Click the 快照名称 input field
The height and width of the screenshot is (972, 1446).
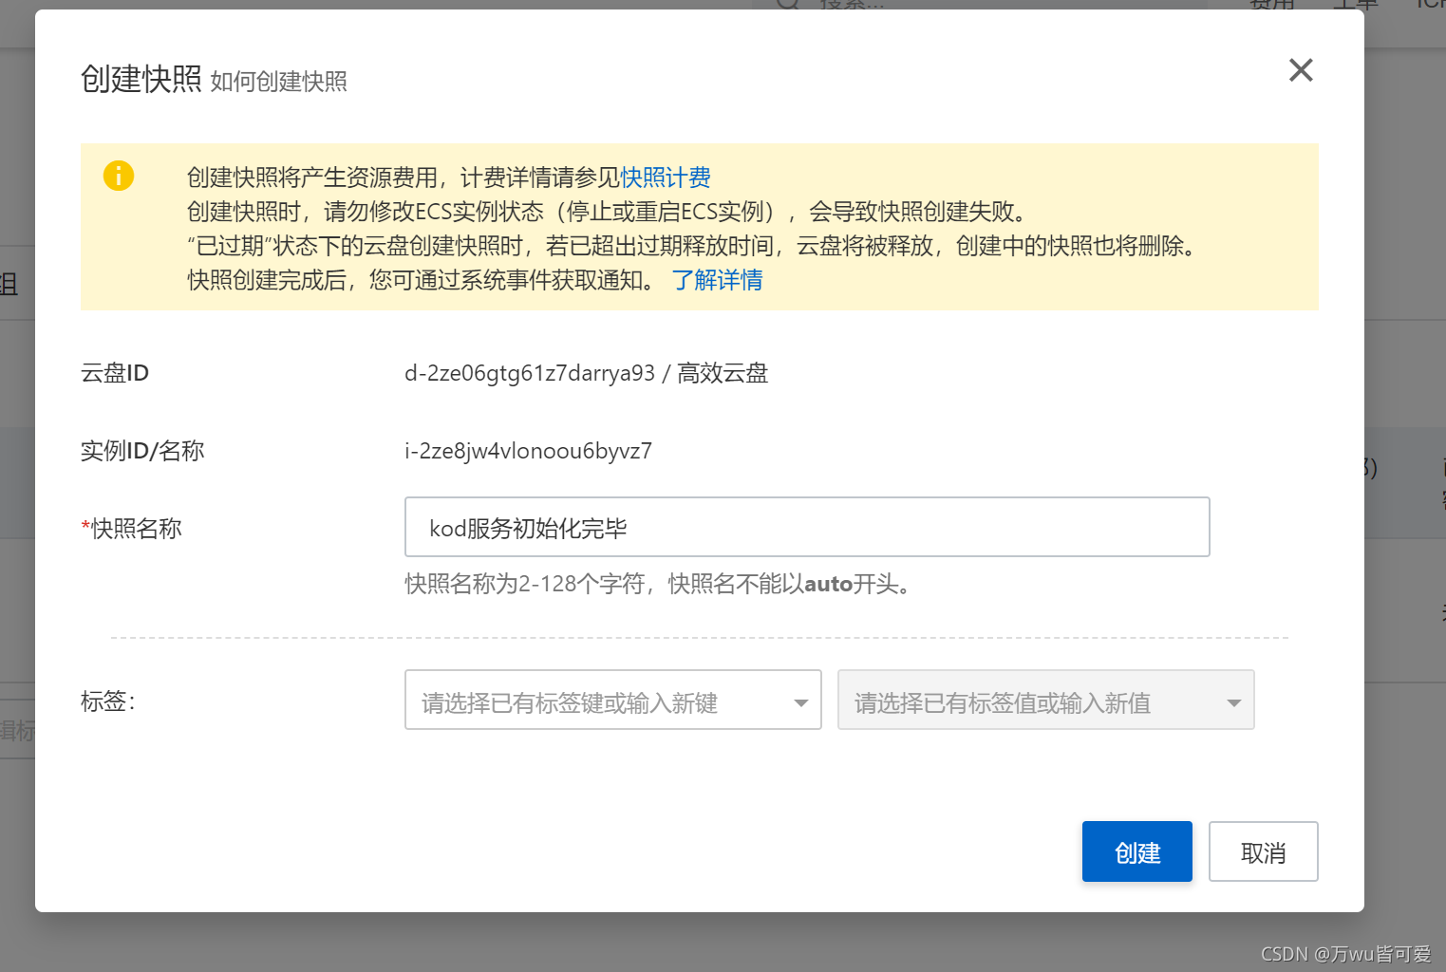tap(807, 527)
